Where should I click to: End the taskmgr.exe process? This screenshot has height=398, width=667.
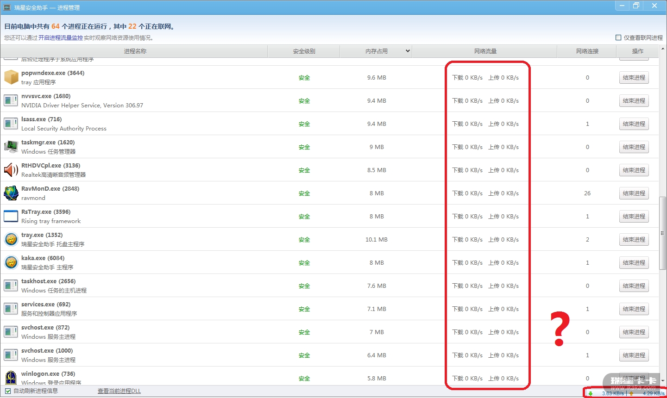tap(634, 147)
